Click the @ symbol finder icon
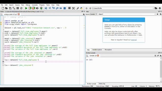 (21, 8)
